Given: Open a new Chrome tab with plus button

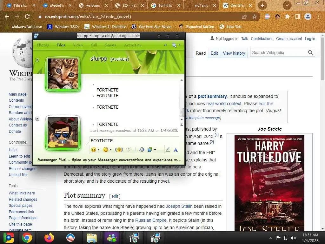Looking at the screenshot, I should (x=262, y=5).
